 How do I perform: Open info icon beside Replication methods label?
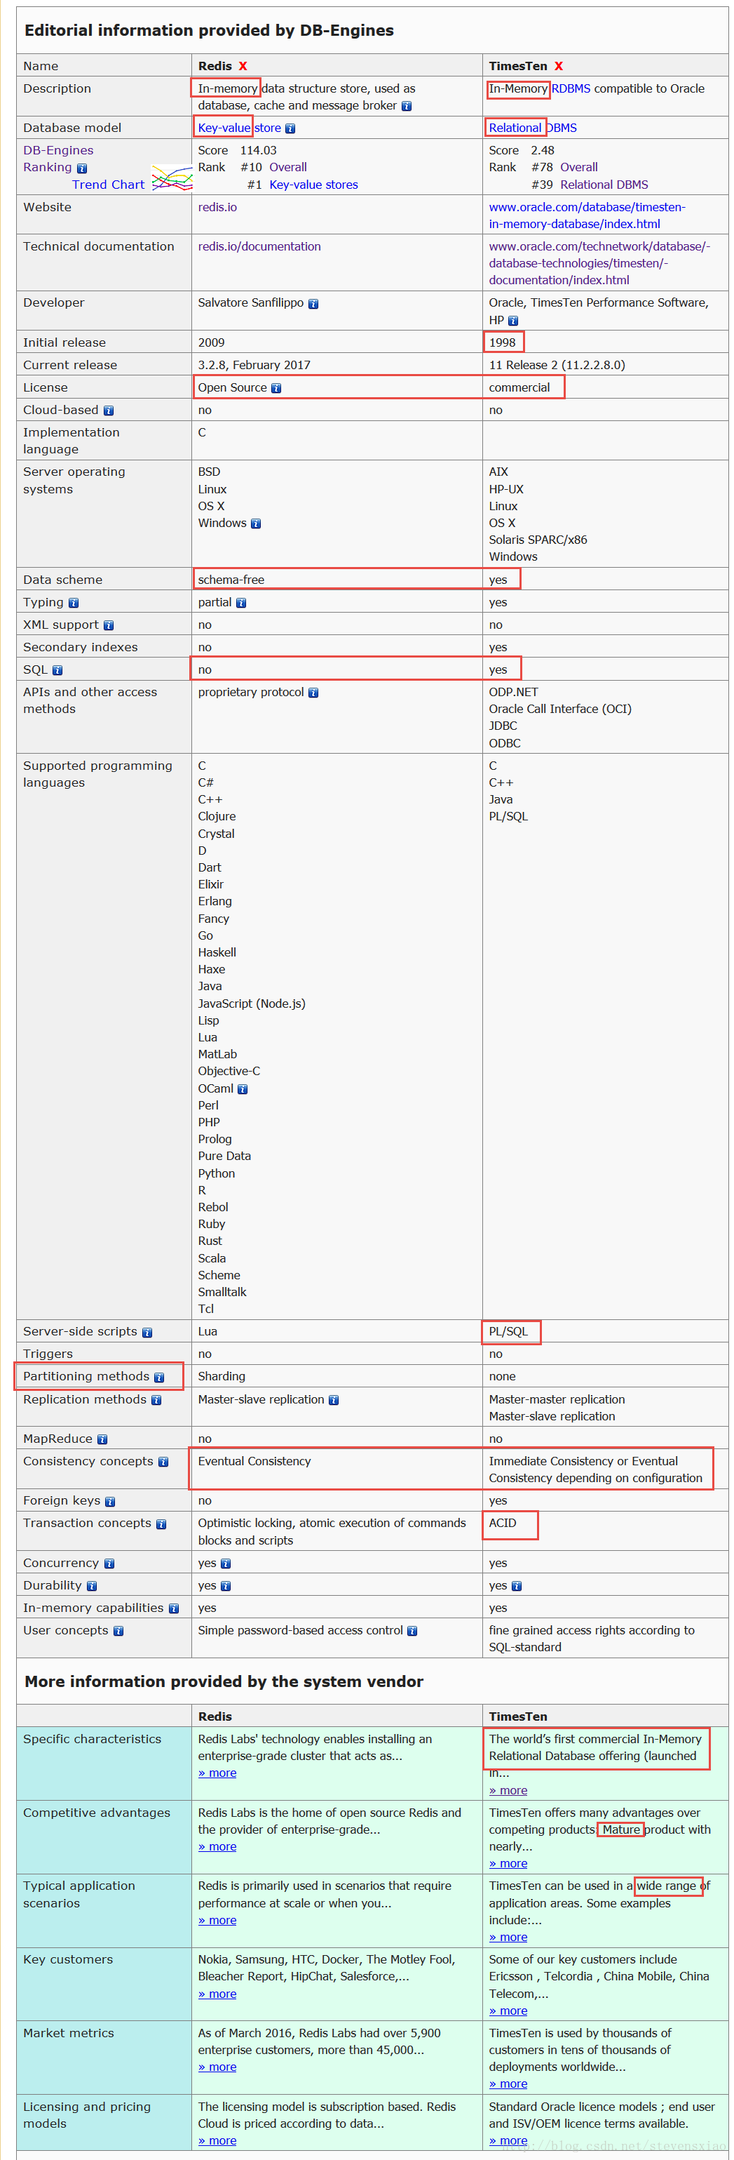click(156, 1400)
